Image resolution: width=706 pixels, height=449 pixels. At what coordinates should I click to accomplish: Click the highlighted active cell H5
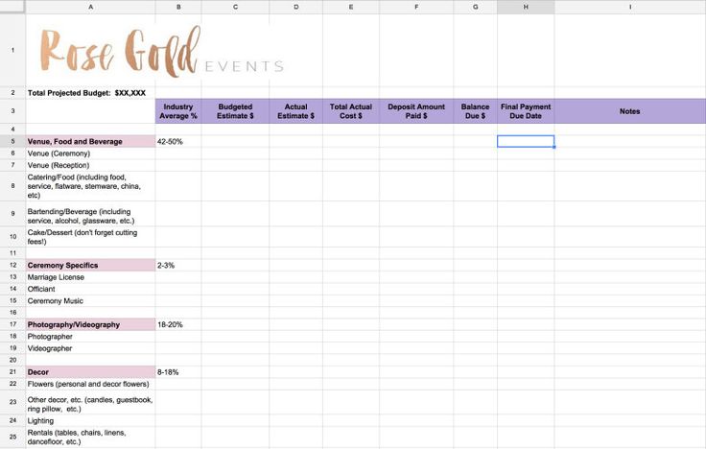526,141
